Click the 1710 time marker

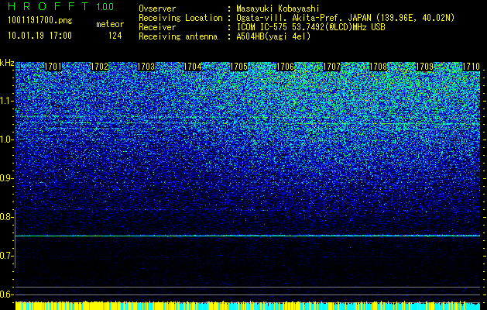[472, 67]
